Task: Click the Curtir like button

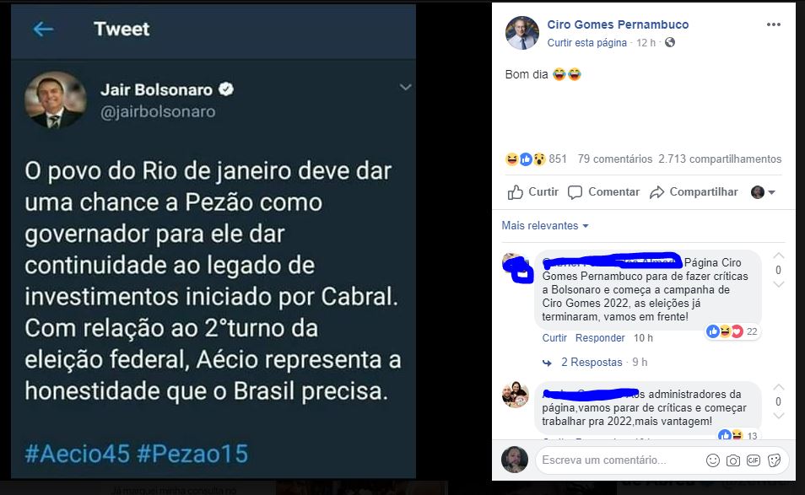Action: tap(533, 192)
